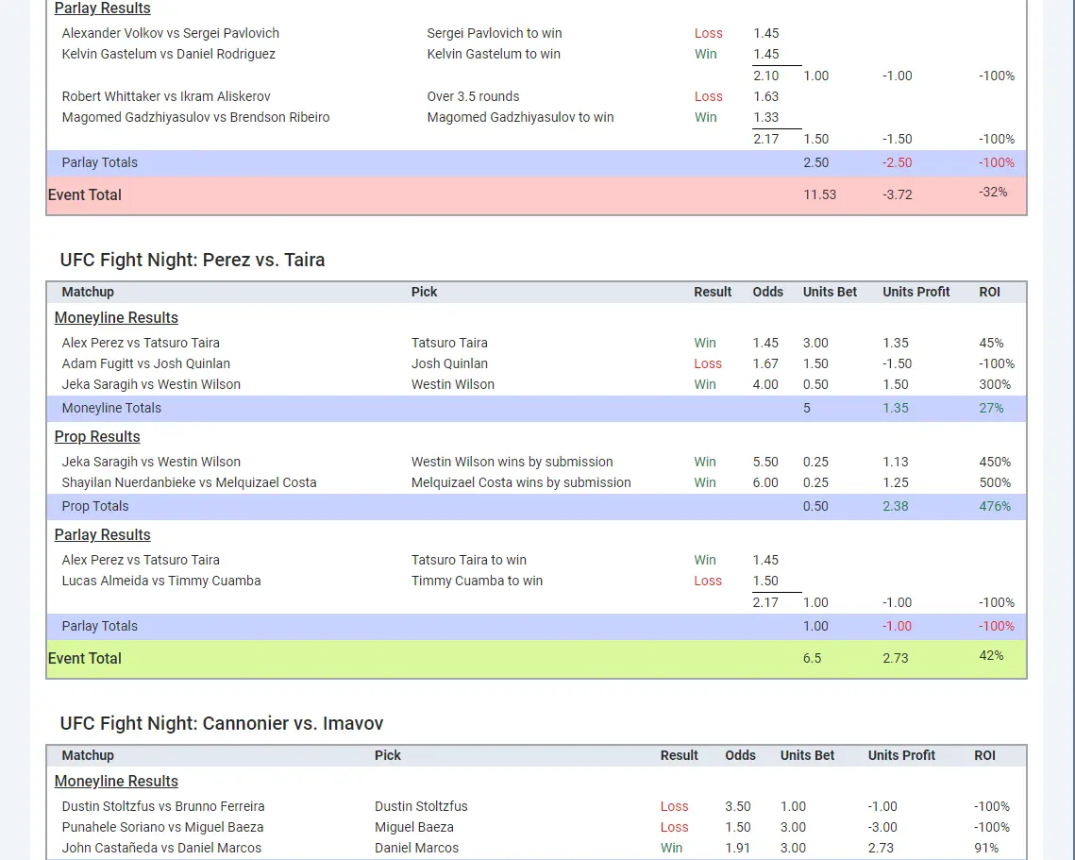Select the UFC Fight Night: Perez vs. Taira title
Viewport: 1075px width, 860px height.
coord(193,260)
